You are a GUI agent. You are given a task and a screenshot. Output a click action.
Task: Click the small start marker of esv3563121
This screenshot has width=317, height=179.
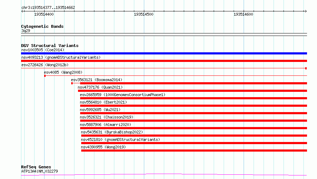(72, 83)
